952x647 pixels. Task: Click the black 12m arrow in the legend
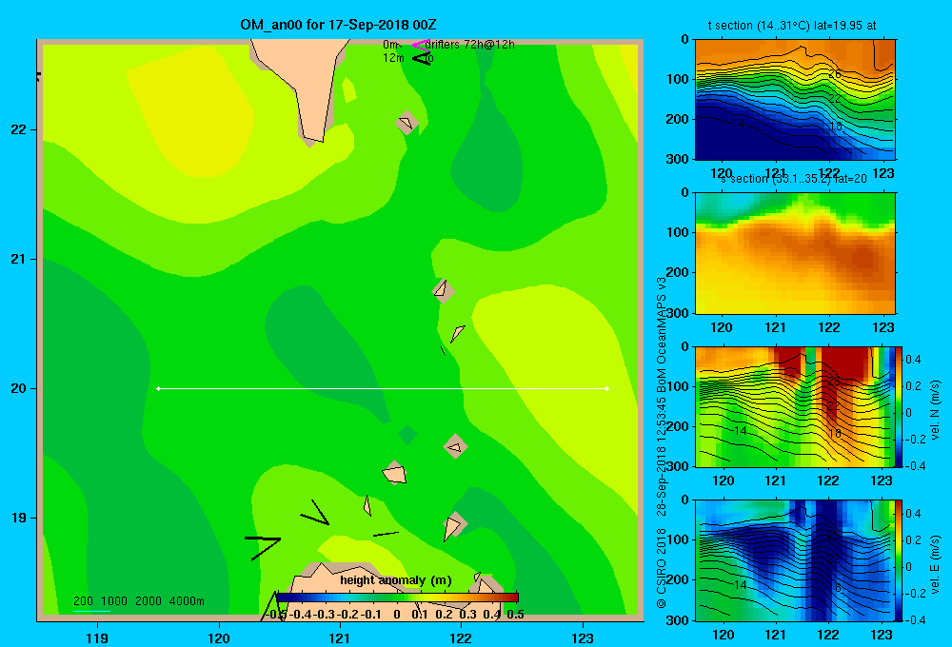point(422,58)
